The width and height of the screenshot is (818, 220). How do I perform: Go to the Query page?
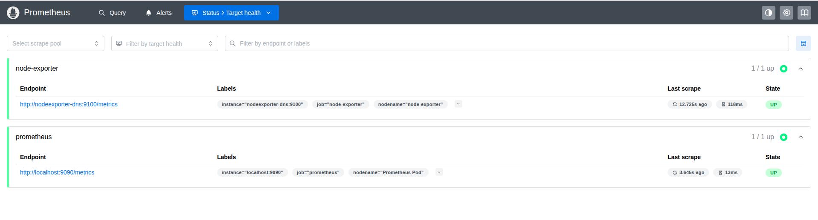pos(112,13)
